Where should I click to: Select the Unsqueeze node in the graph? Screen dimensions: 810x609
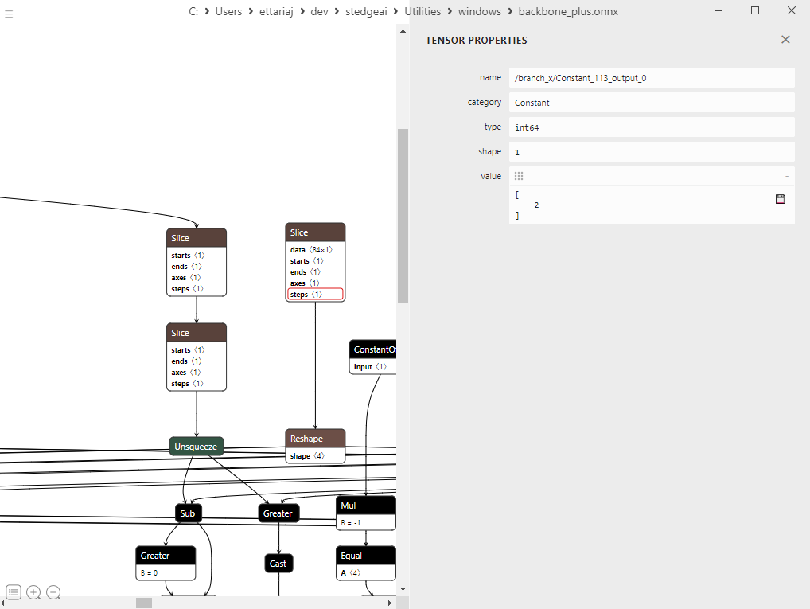click(197, 446)
